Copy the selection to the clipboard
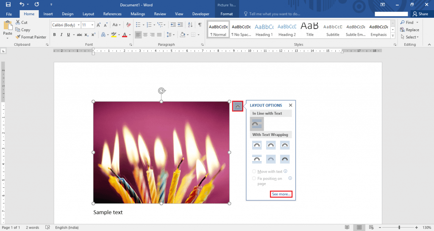This screenshot has width=434, height=231. 23,30
